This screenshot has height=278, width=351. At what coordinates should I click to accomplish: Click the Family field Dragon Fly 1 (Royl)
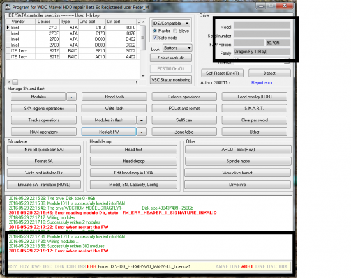[262, 52]
